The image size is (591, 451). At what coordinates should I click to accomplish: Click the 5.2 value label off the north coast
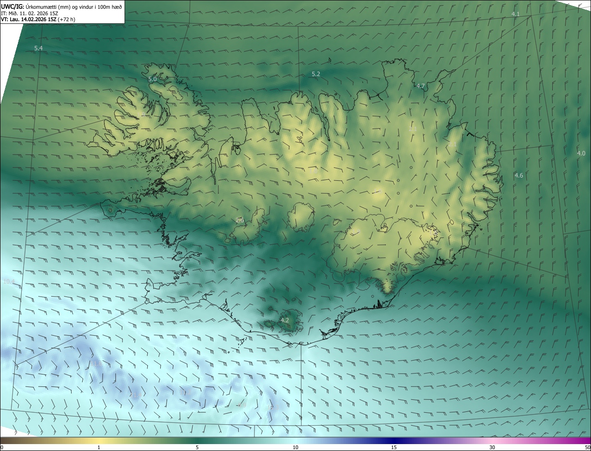coord(316,74)
